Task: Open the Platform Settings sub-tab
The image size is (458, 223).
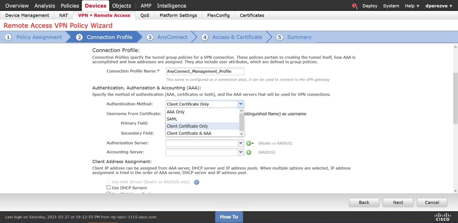Action: (x=178, y=16)
